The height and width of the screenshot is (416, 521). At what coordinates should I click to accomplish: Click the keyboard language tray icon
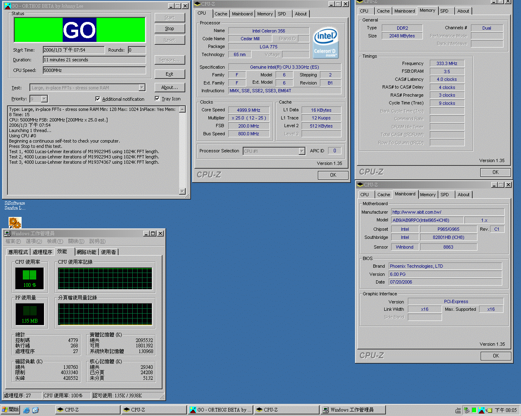point(458,410)
